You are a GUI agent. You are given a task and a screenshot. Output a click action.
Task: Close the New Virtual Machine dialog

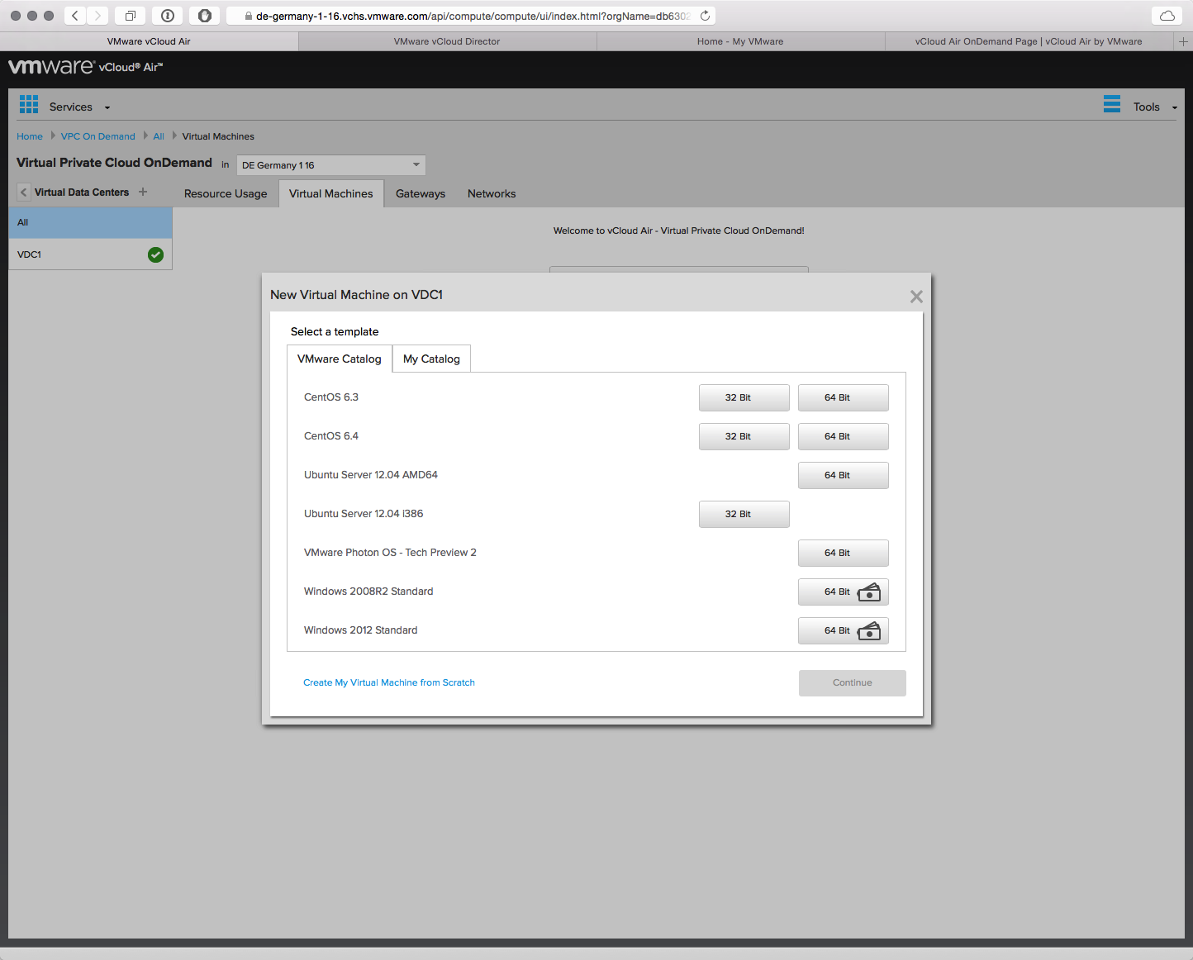click(x=916, y=297)
